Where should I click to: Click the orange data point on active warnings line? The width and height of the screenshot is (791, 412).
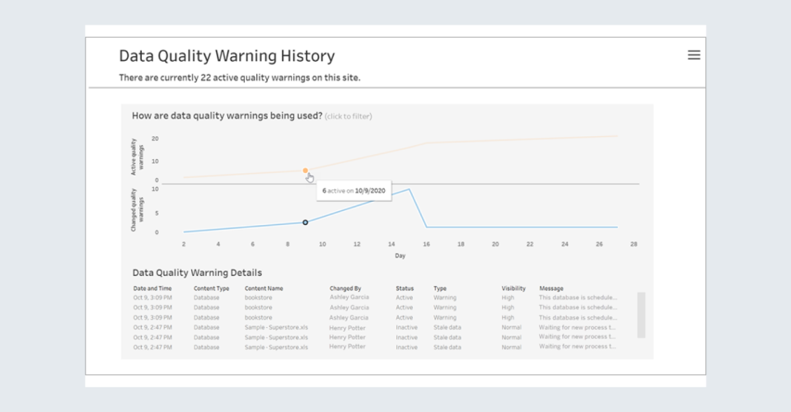[x=305, y=171]
